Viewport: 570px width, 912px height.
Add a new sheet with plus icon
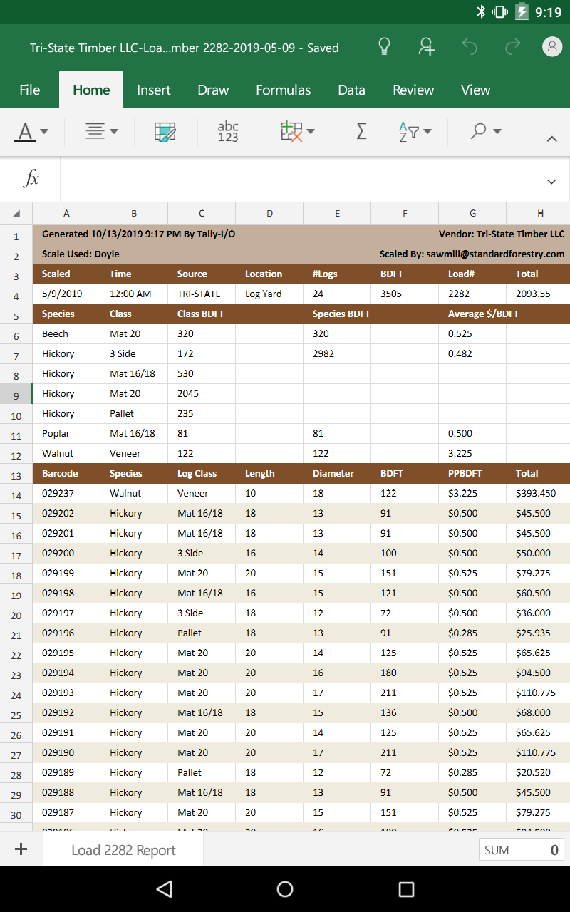tap(21, 849)
